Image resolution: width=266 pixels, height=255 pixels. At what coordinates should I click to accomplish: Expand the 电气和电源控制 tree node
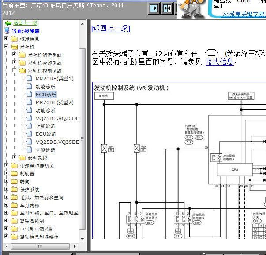coord(7,229)
